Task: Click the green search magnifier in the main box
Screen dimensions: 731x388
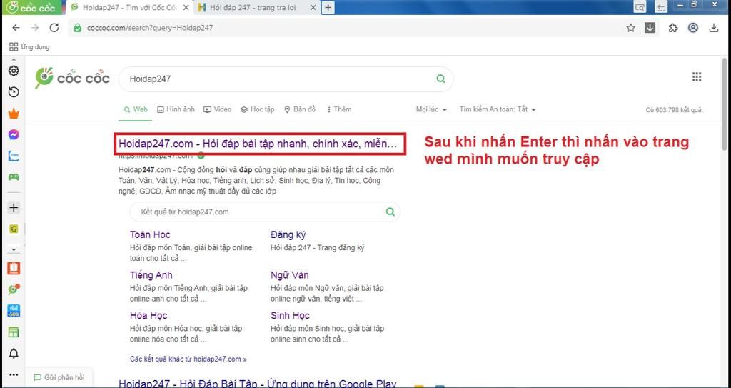Action: point(440,79)
